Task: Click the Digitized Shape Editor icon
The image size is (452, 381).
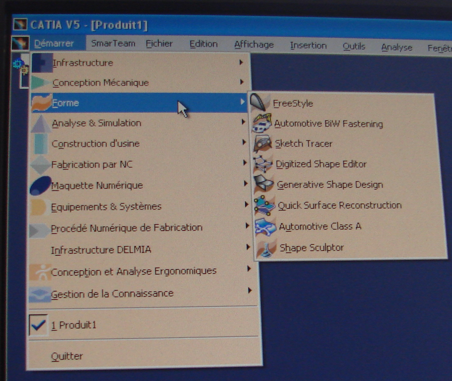Action: tap(263, 164)
